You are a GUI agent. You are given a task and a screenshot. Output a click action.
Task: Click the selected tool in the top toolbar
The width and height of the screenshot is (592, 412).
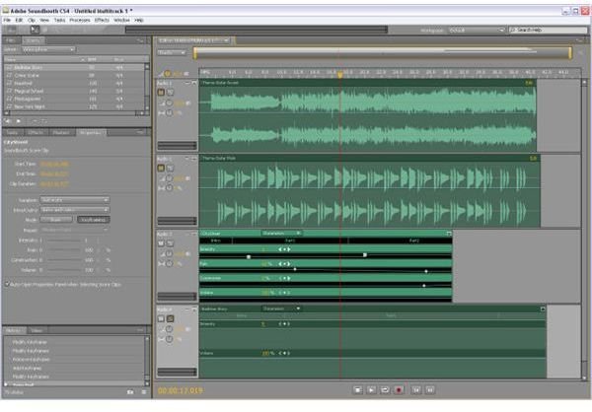35,29
